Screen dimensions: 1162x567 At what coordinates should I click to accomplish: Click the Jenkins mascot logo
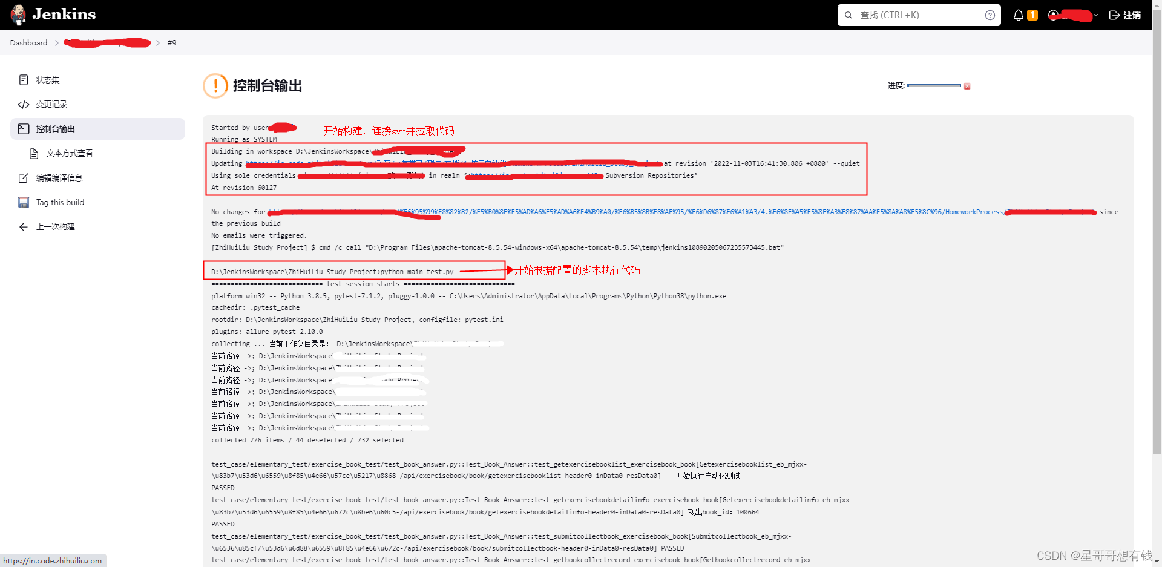(x=18, y=15)
